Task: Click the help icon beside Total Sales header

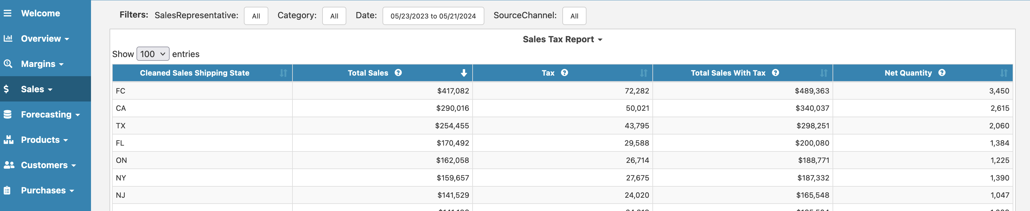Action: [398, 72]
